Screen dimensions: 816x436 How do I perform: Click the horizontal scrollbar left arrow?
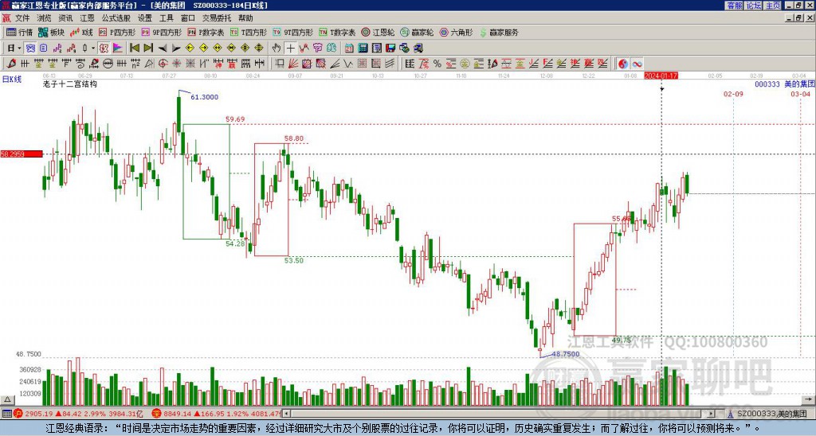click(x=287, y=414)
